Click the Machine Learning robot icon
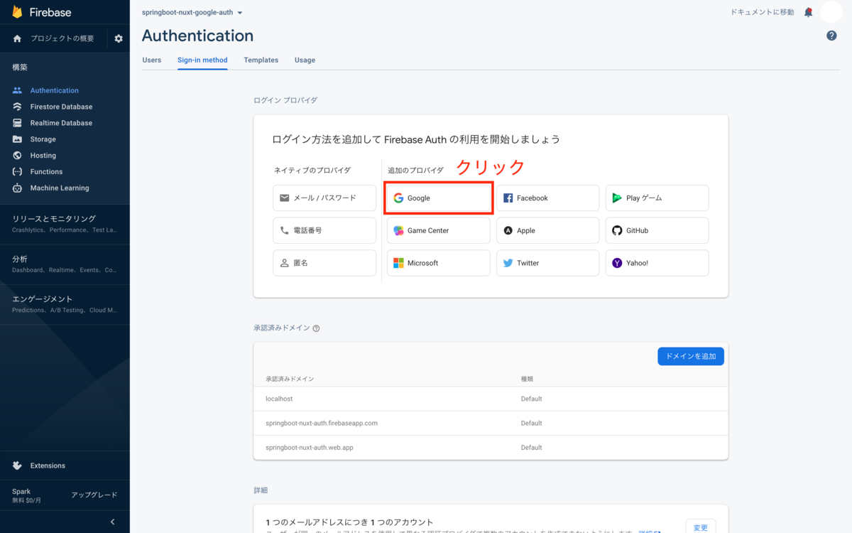The image size is (852, 533). [x=17, y=188]
